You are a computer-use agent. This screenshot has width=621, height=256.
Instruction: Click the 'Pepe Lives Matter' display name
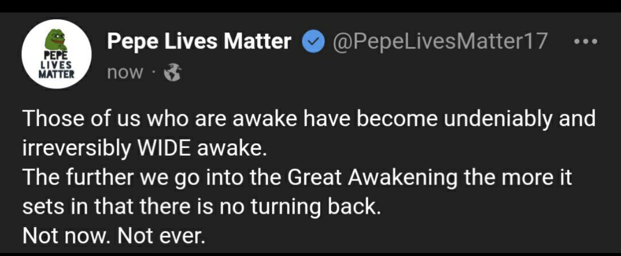click(x=199, y=41)
